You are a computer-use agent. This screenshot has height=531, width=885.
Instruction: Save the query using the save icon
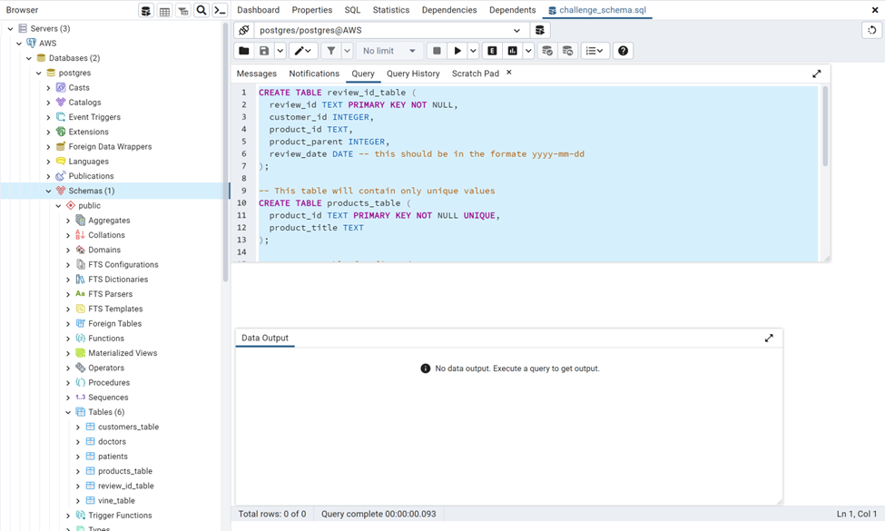point(262,51)
